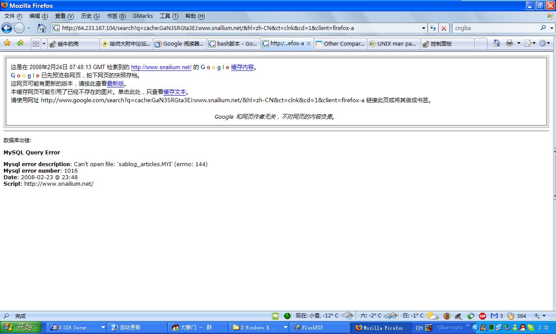The width and height of the screenshot is (556, 334).
Task: Click the green speech-bubble status bar icon
Action: pyautogui.click(x=275, y=316)
